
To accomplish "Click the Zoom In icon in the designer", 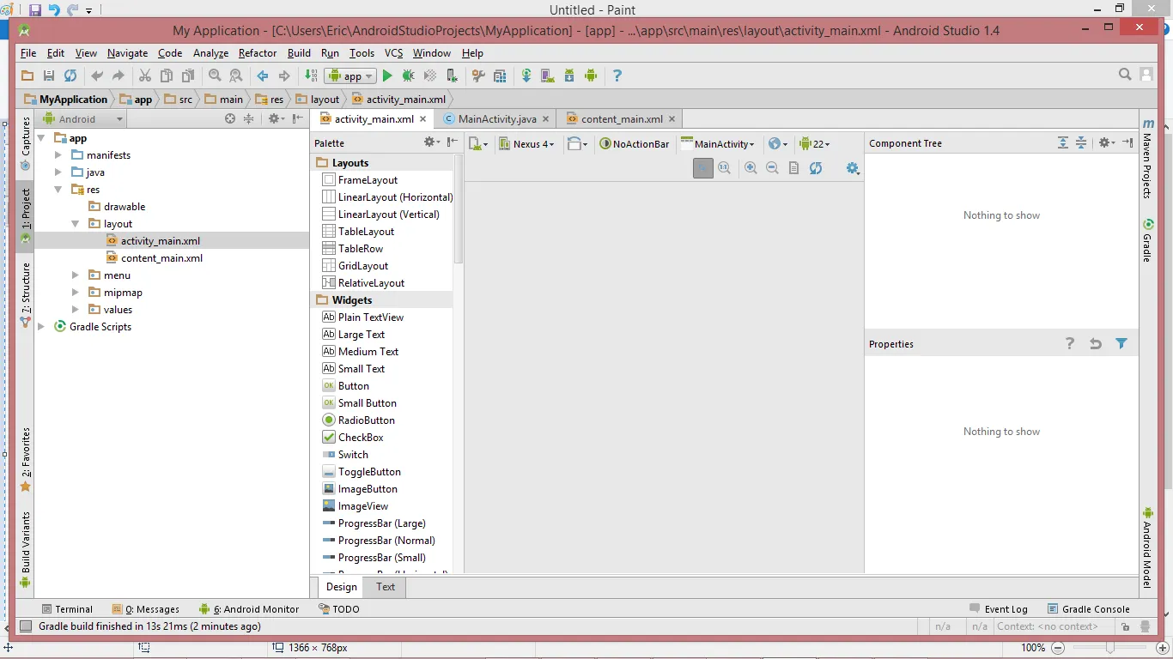I will pos(751,168).
